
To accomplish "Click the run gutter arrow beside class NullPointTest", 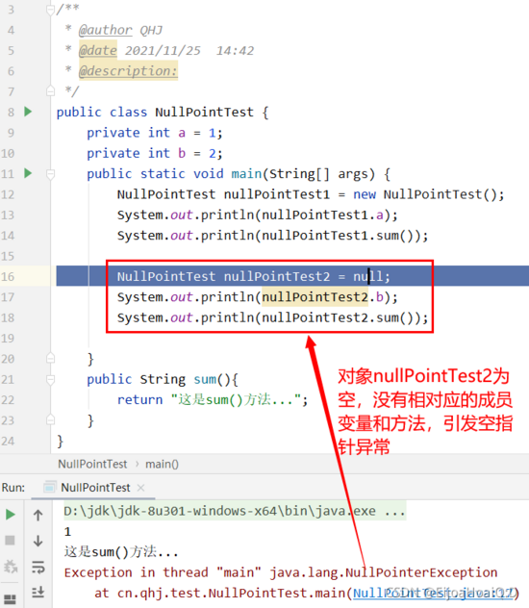I will point(28,112).
